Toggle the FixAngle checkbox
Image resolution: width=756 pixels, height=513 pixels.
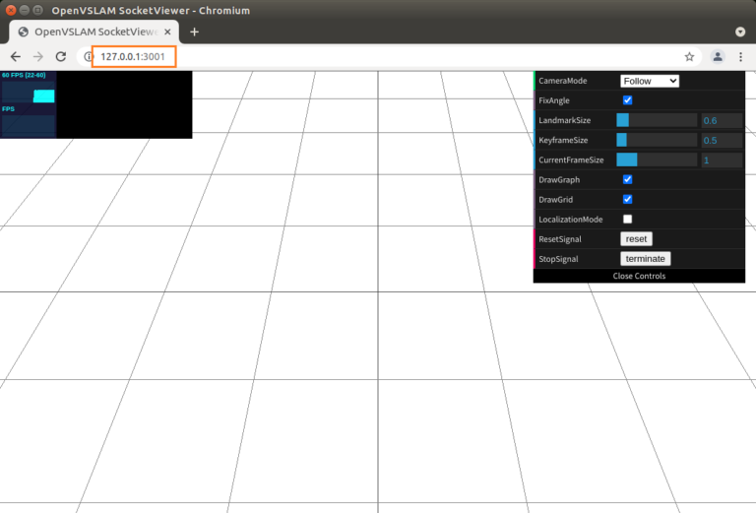pos(628,100)
